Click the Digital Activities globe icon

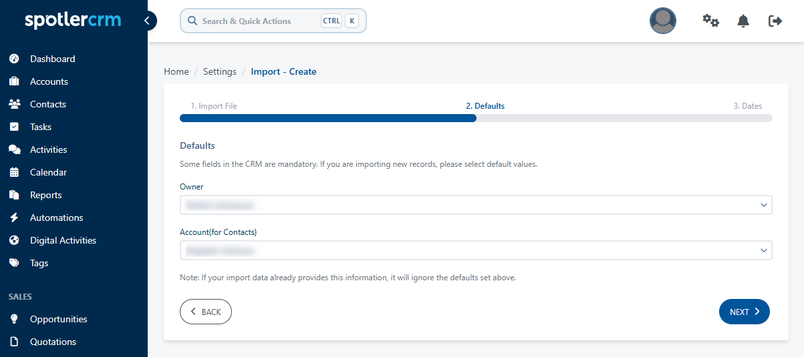click(14, 240)
